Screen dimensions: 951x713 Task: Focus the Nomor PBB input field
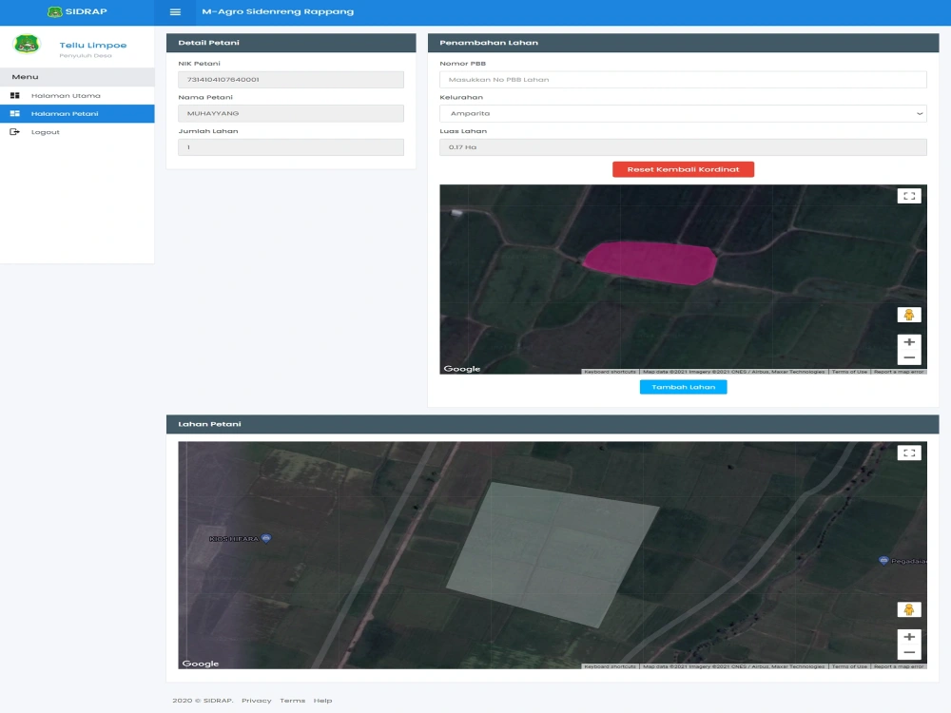(x=683, y=80)
